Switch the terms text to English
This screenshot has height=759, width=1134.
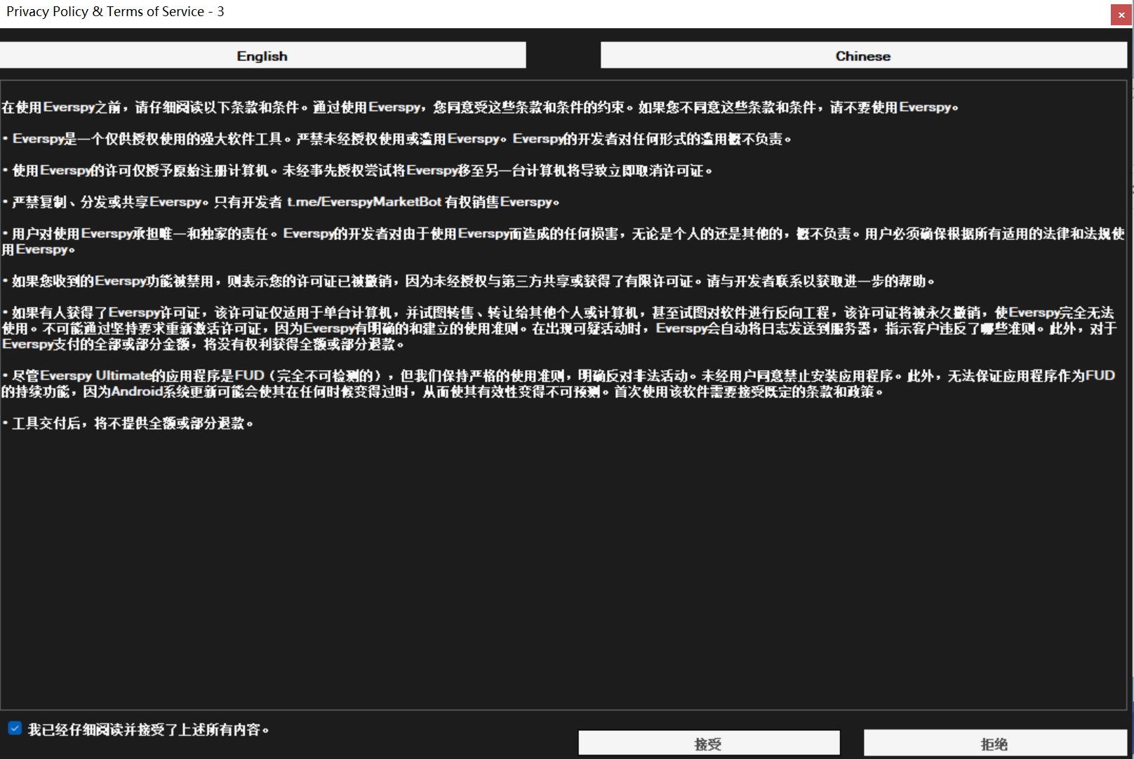click(x=262, y=55)
